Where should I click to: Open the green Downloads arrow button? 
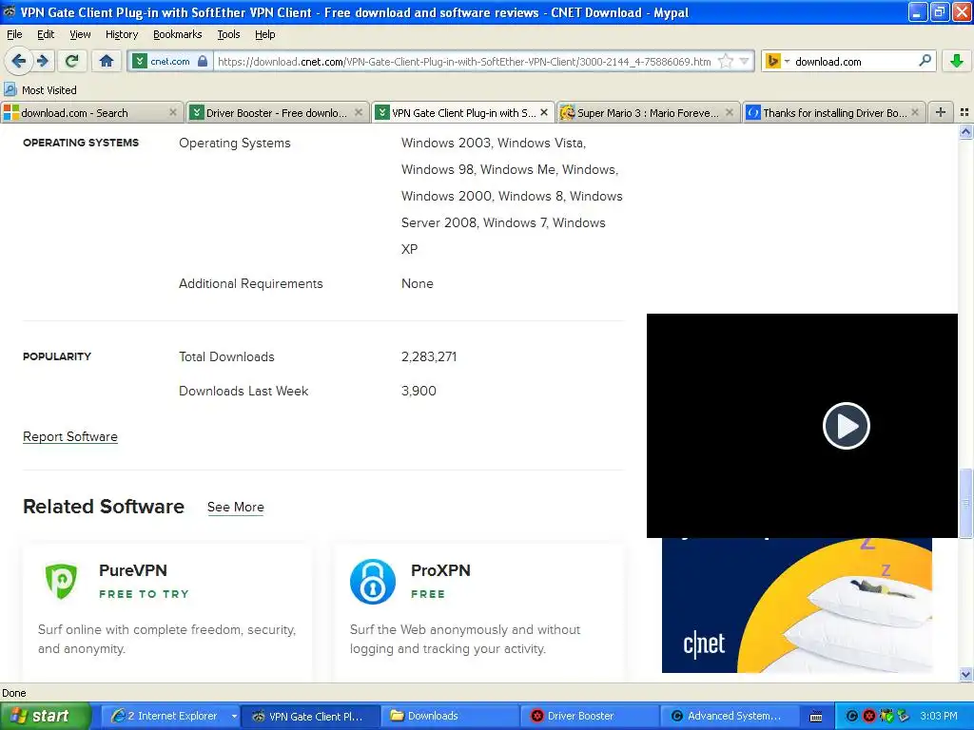[957, 61]
